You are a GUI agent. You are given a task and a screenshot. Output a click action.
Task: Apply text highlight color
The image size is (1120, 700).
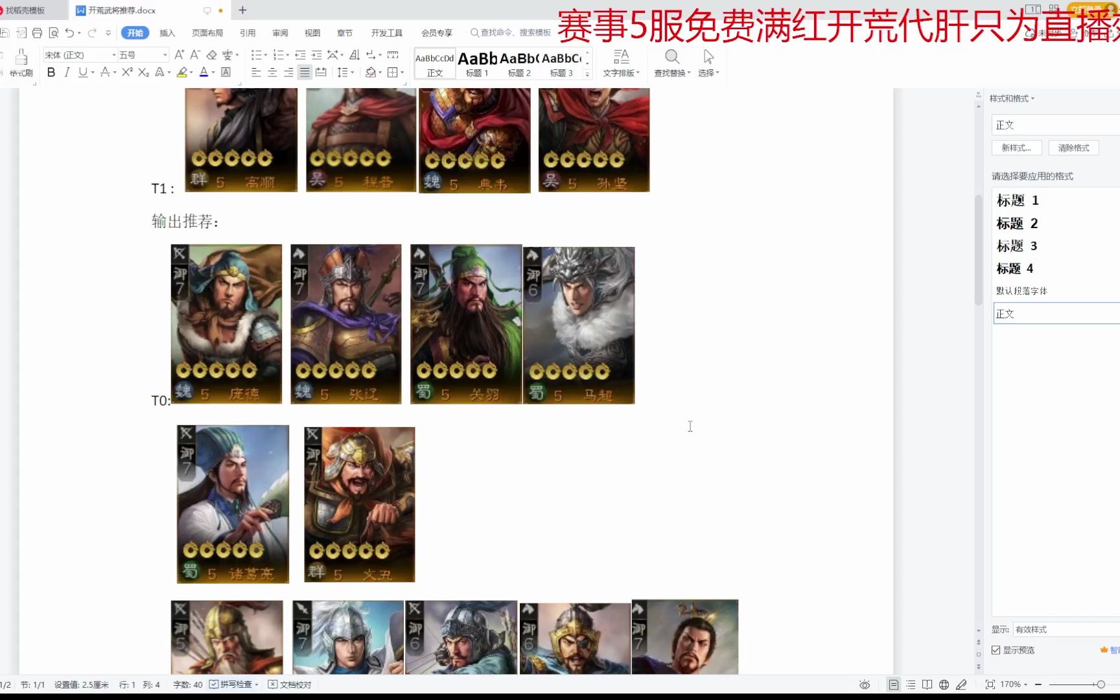point(182,73)
